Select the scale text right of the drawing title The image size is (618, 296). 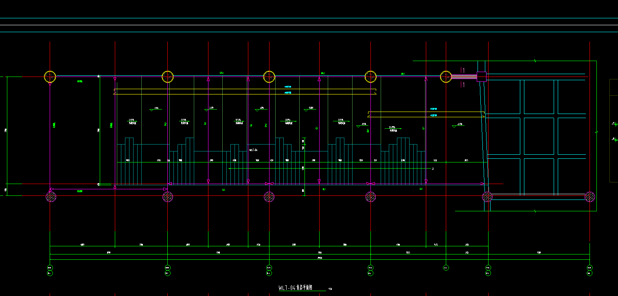330,289
